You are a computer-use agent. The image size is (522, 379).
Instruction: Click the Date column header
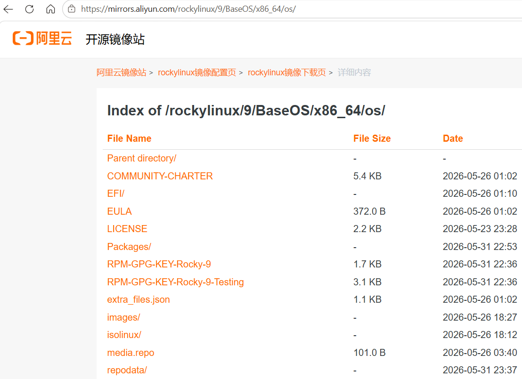tap(453, 138)
